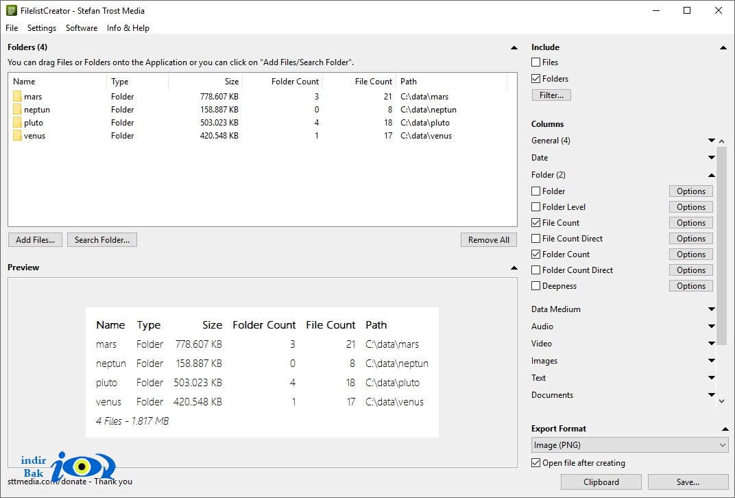
Task: Enable the Folder Level checkbox
Action: (535, 206)
